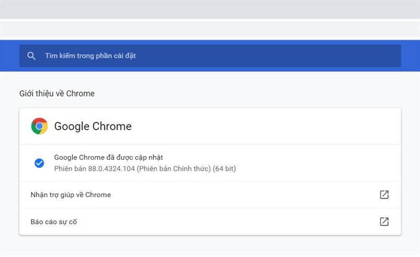The image size is (420, 257).
Task: Open 'Nhận trợ giúp về Chrome' link text
Action: pos(71,195)
